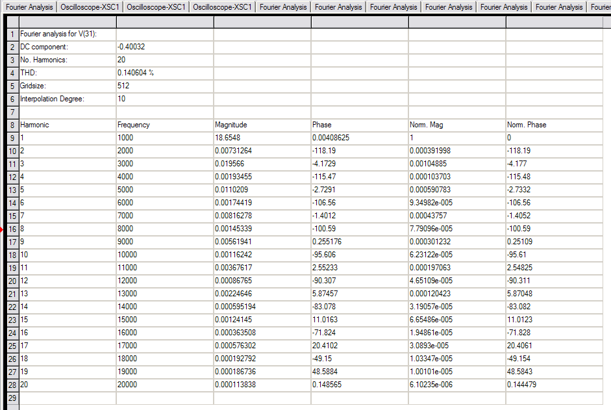Select magnitude cell 0.00816278
The width and height of the screenshot is (611, 410).
click(262, 216)
